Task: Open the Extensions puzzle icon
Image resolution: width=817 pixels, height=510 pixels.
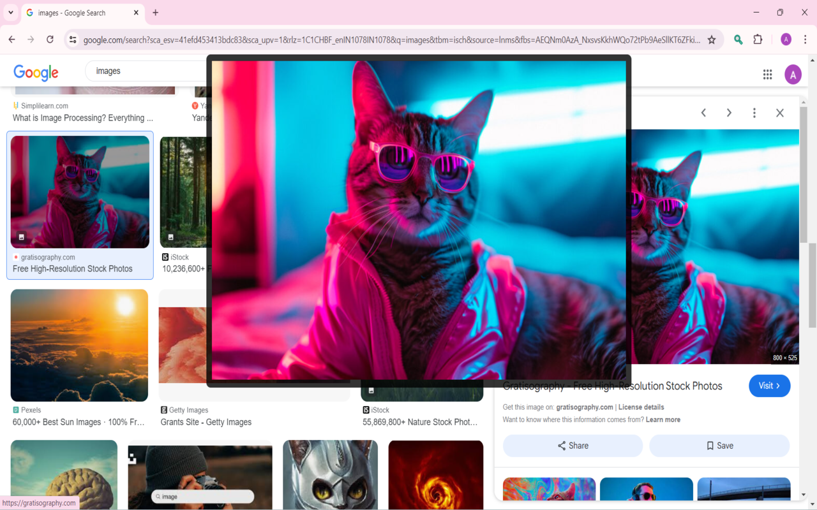Action: [x=758, y=40]
